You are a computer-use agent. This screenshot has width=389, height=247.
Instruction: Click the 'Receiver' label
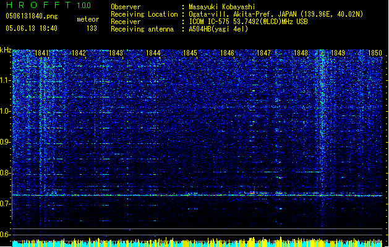point(126,22)
